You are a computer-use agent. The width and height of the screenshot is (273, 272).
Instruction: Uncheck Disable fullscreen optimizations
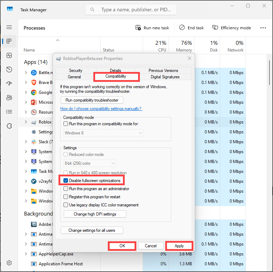pos(66,181)
